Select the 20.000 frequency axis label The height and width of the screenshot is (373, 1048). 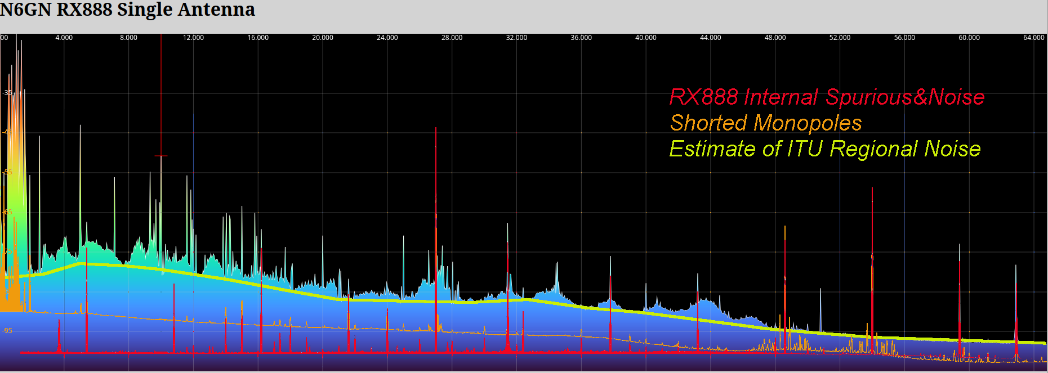click(323, 38)
